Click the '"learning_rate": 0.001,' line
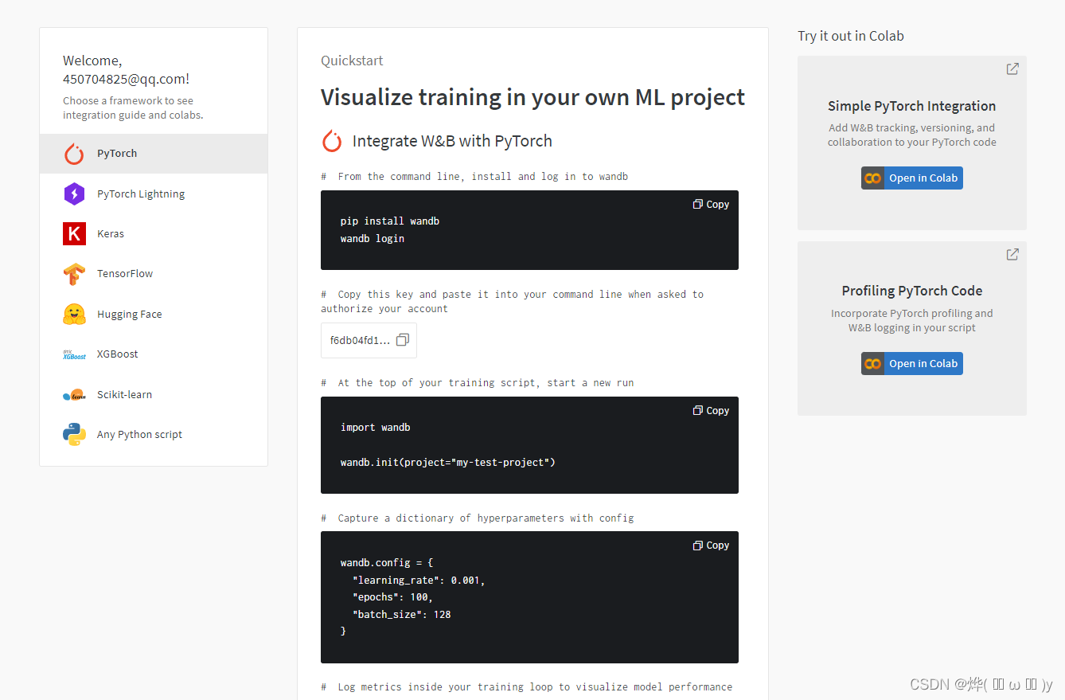The width and height of the screenshot is (1065, 700). 419,580
